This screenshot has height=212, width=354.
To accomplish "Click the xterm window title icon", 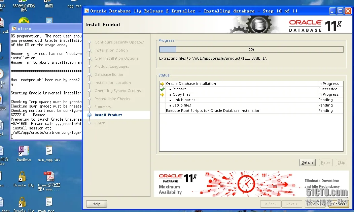I will click(x=14, y=28).
